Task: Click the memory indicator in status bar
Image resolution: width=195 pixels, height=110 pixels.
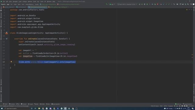Action: (190, 106)
